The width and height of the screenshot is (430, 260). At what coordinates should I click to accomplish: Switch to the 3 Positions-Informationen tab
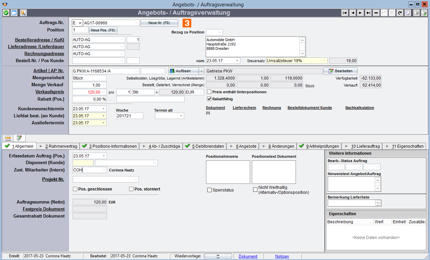109,146
